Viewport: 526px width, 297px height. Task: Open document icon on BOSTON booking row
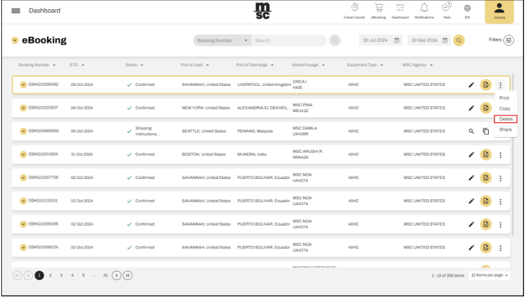(x=486, y=154)
